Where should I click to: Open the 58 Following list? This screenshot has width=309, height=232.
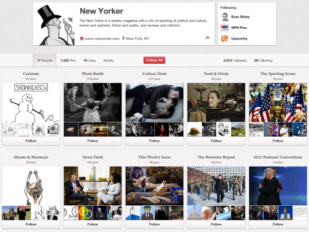pyautogui.click(x=265, y=60)
